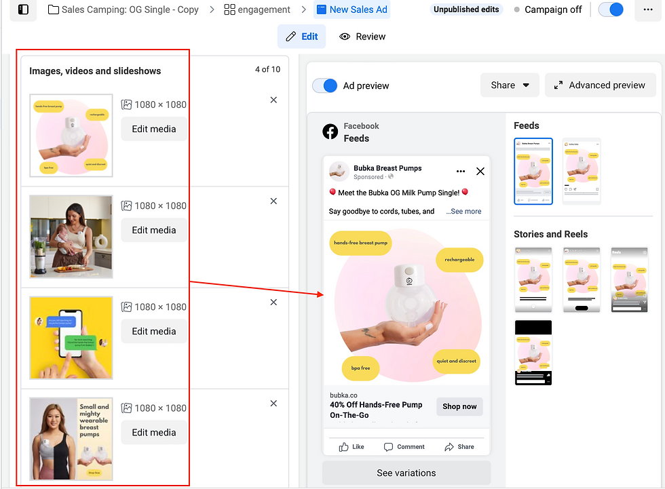665x489 pixels.
Task: Open the Share dropdown
Action: click(x=510, y=85)
